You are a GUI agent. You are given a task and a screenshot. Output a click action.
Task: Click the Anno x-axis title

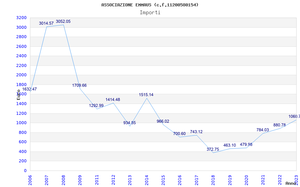coord(291,183)
